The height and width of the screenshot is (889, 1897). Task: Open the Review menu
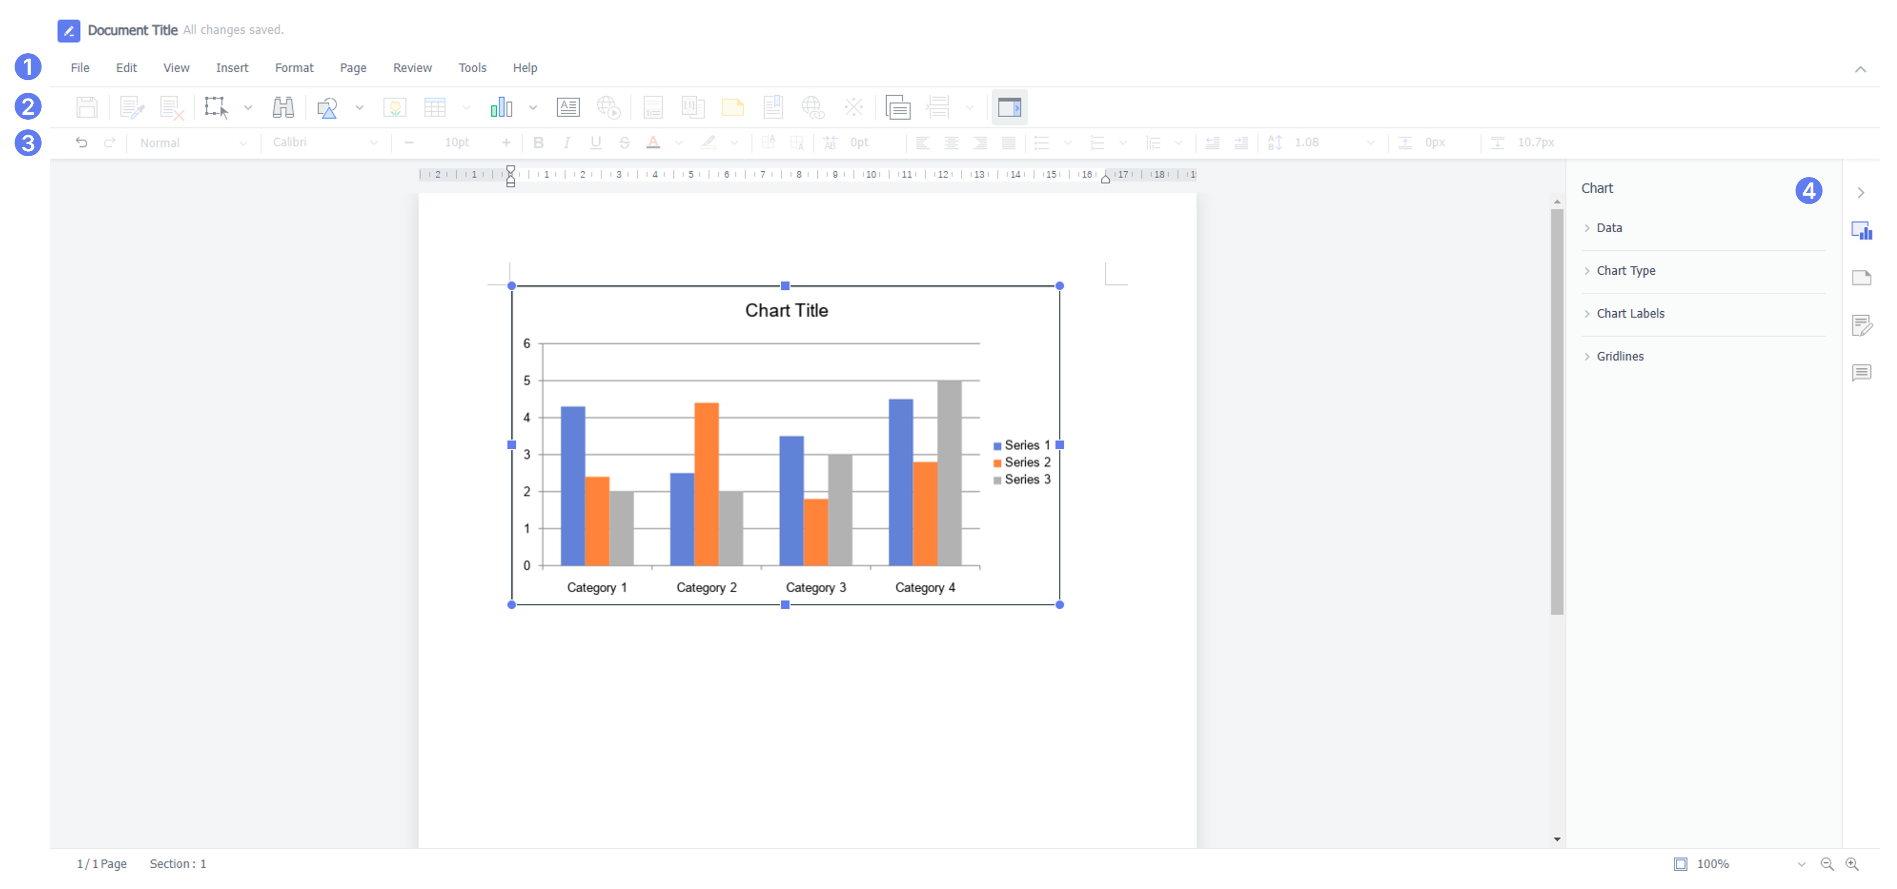(x=412, y=67)
